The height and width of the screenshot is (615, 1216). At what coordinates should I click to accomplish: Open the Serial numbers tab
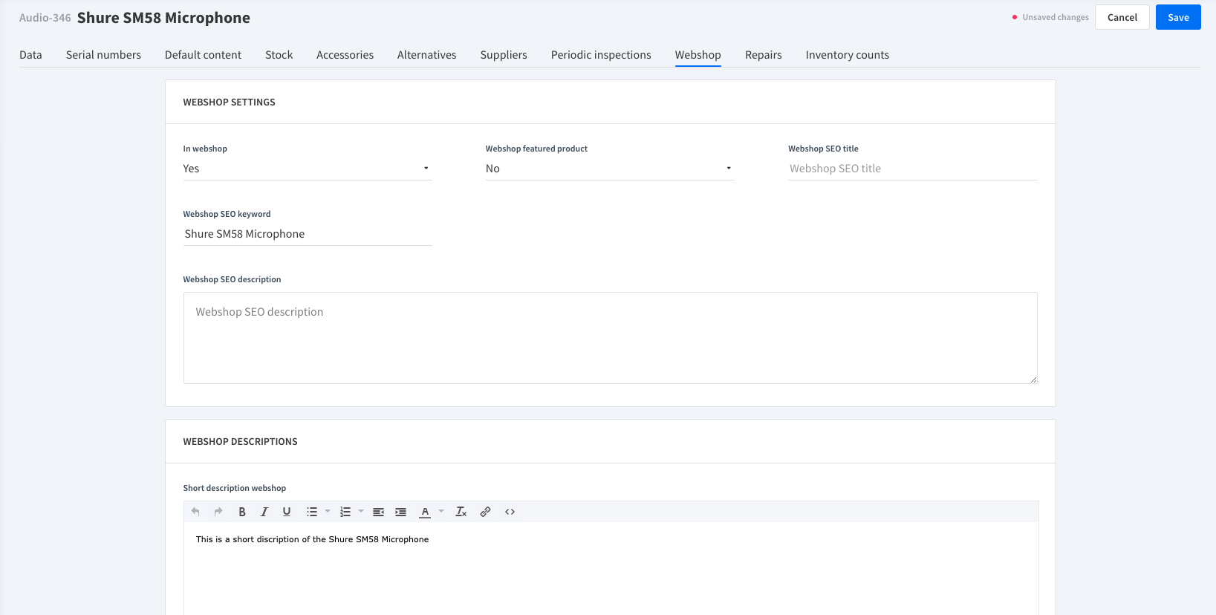(103, 55)
